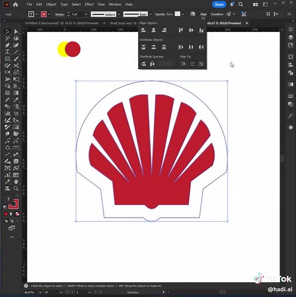
Task: Open Basic brush definition dropdown
Action: point(150,14)
